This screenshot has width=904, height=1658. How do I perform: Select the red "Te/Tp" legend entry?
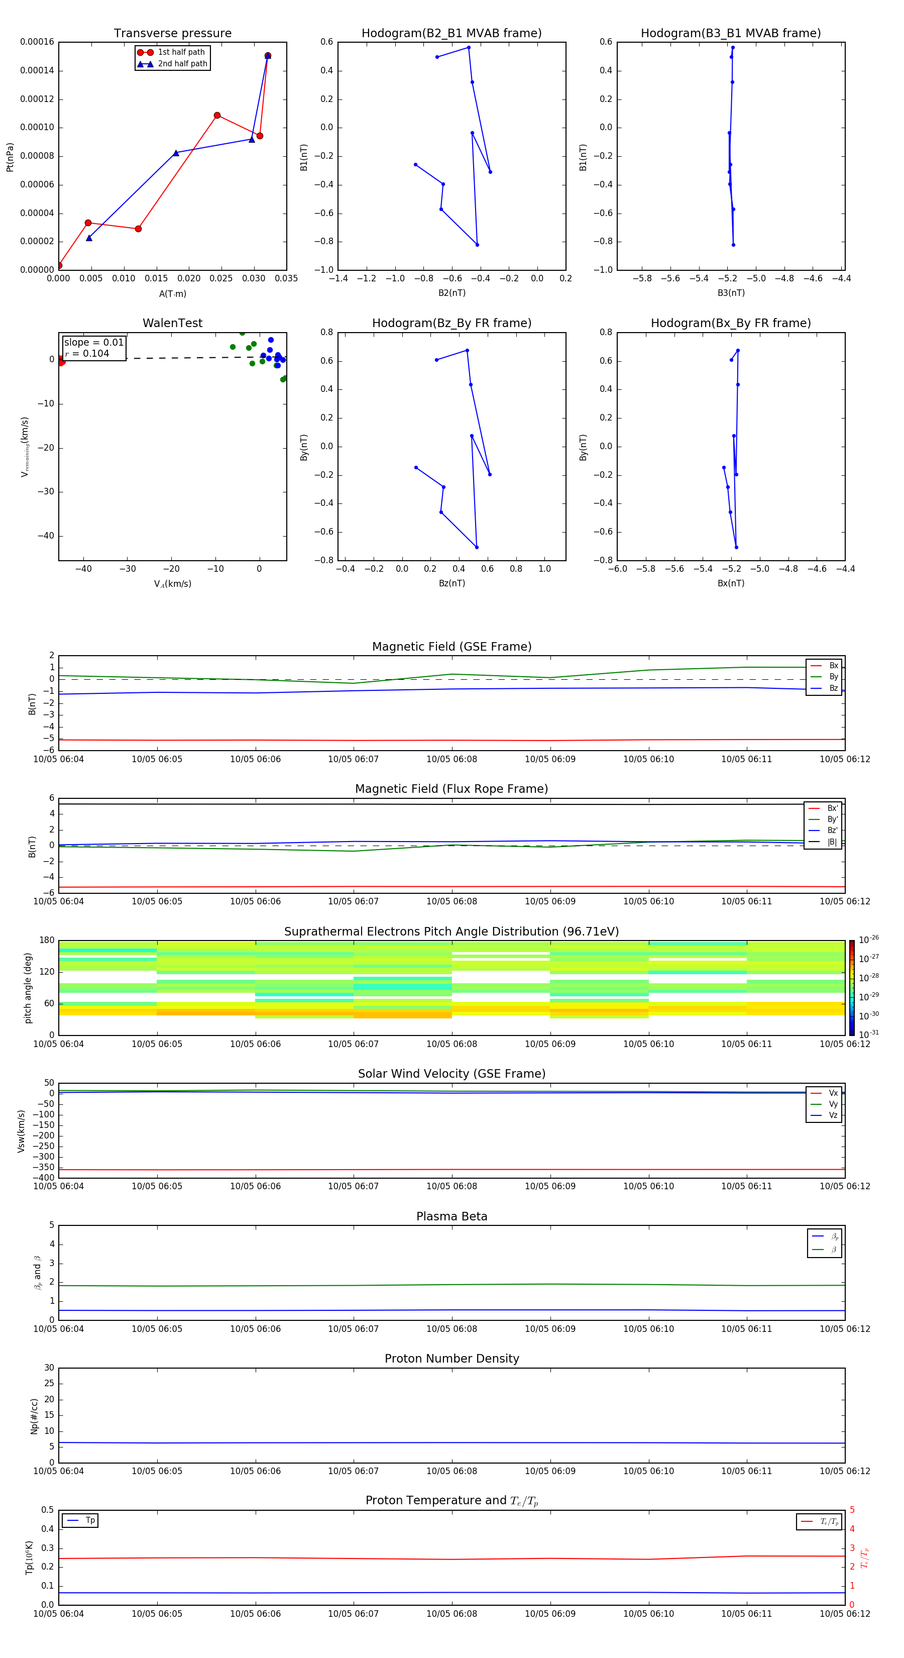tap(820, 1521)
